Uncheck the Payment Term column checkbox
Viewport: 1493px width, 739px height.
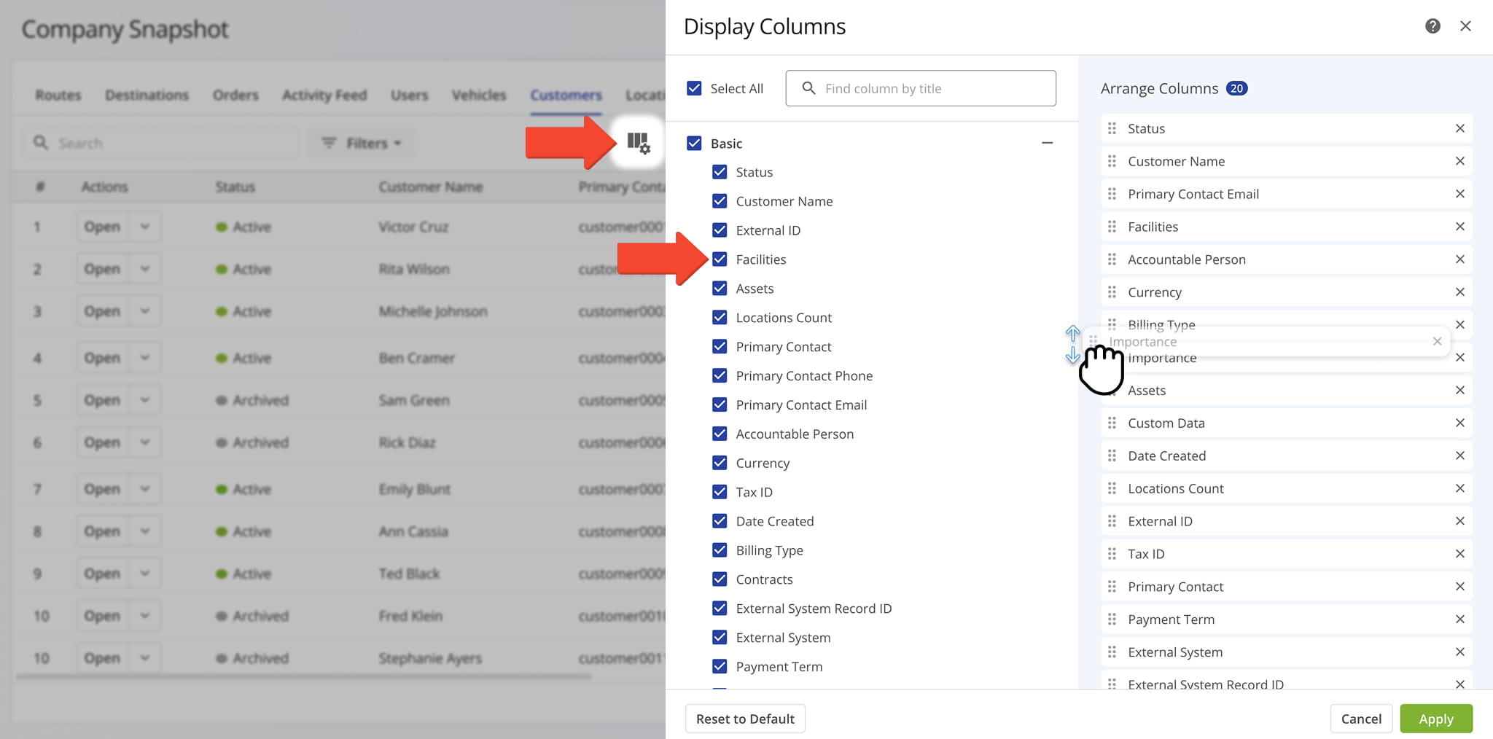[x=720, y=666]
